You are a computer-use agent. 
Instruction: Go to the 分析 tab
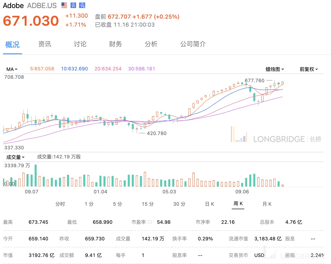[x=151, y=44]
